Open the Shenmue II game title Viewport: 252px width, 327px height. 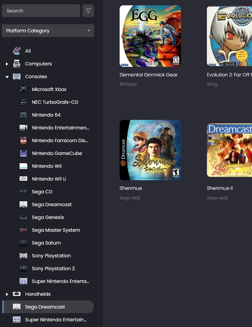[x=220, y=188]
